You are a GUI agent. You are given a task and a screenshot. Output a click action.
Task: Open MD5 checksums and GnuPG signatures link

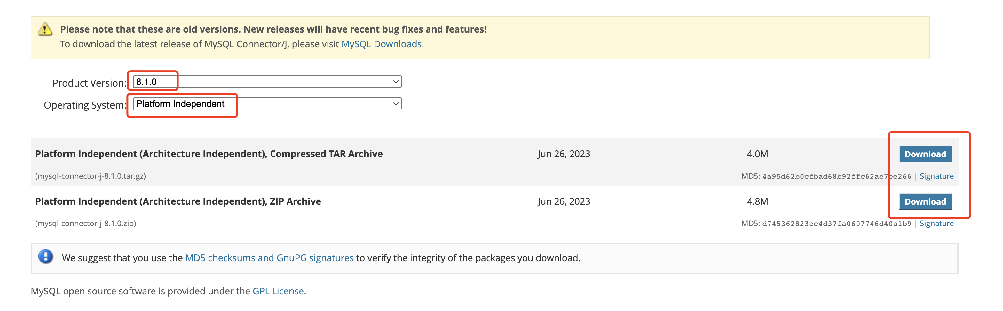(269, 258)
